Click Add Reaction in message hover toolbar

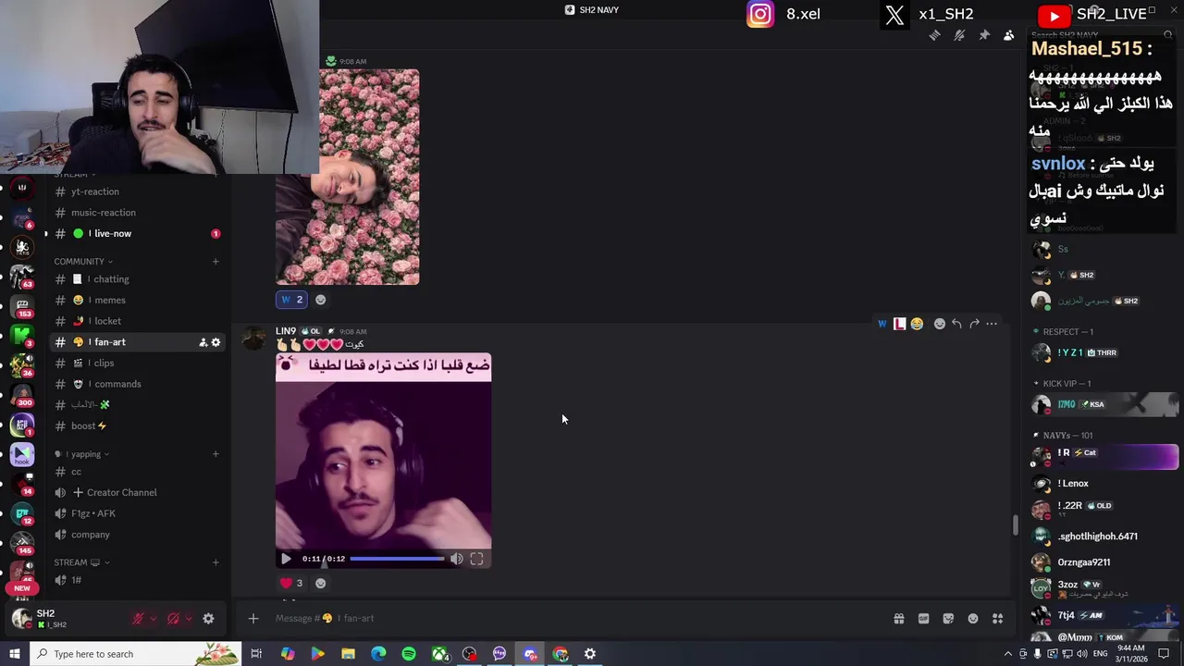[x=939, y=324]
